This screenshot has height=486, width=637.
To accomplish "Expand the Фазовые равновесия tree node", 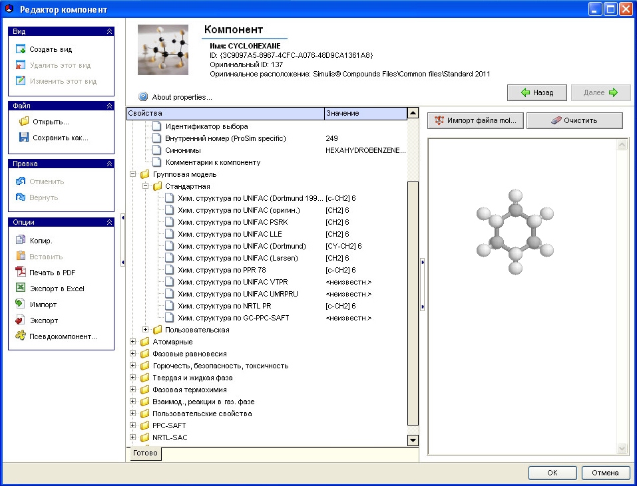I will [133, 353].
